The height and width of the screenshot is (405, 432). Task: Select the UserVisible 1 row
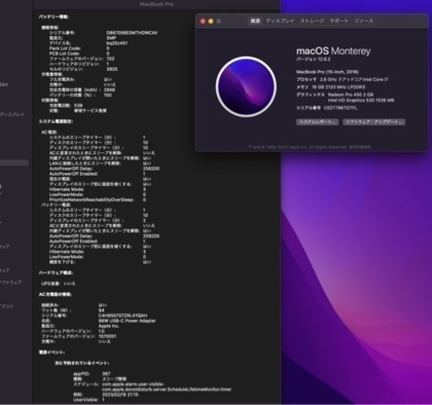pyautogui.click(x=89, y=400)
